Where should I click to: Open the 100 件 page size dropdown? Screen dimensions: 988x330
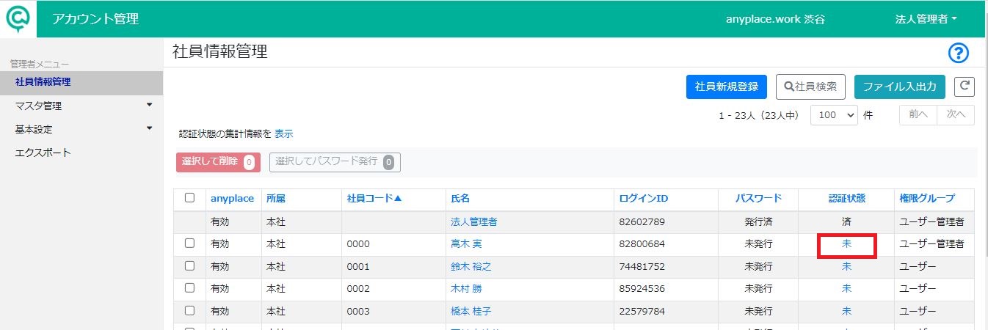point(834,115)
